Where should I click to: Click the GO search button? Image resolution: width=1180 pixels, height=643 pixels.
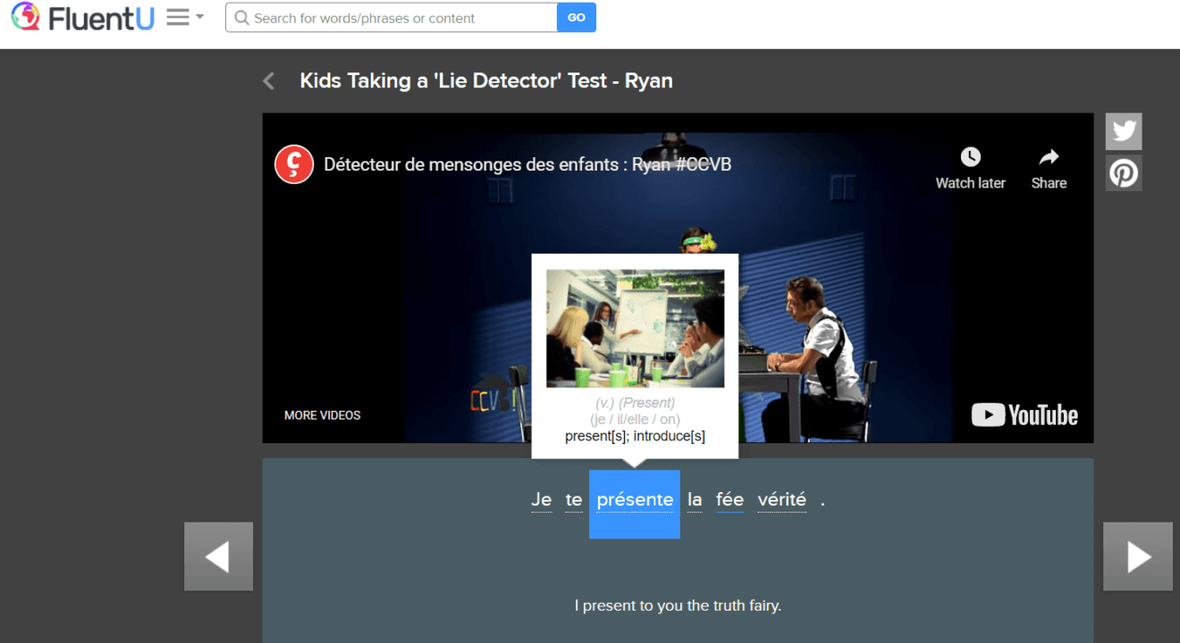576,17
